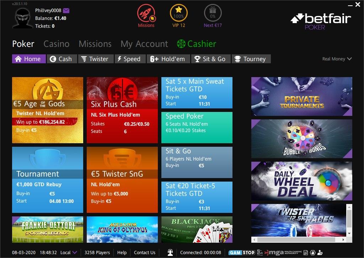Screen dimensions: 364x258
Task: Click the MGA Malta Gaming Authority logo
Action: 283,253
